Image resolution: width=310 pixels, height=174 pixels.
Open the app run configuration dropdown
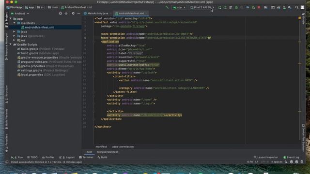[179, 7]
